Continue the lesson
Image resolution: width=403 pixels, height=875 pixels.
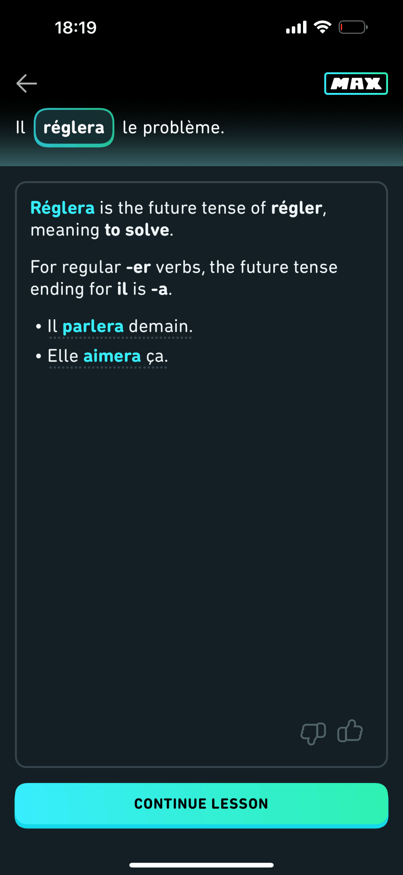point(201,805)
